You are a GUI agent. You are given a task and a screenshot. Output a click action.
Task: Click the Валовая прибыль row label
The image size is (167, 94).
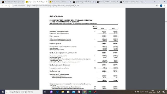coord(55,44)
